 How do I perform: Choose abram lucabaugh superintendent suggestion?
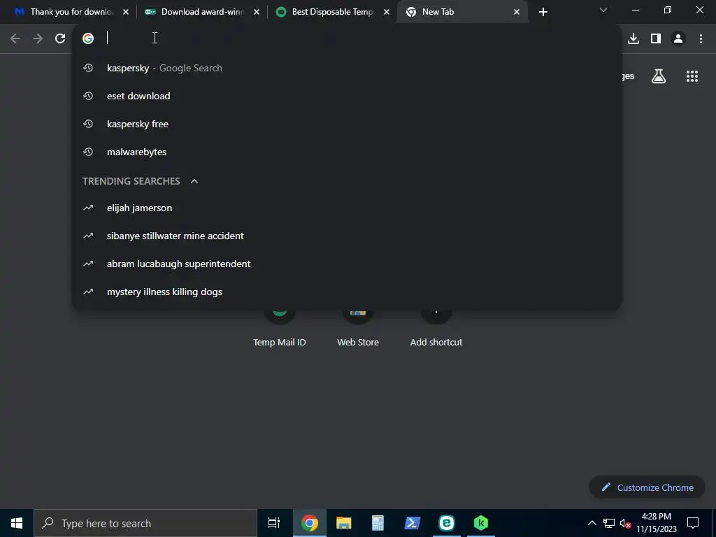(347, 264)
